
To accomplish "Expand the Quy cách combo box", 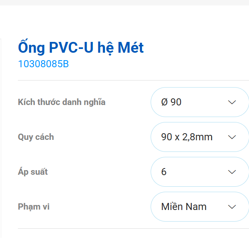I will coord(199,137).
